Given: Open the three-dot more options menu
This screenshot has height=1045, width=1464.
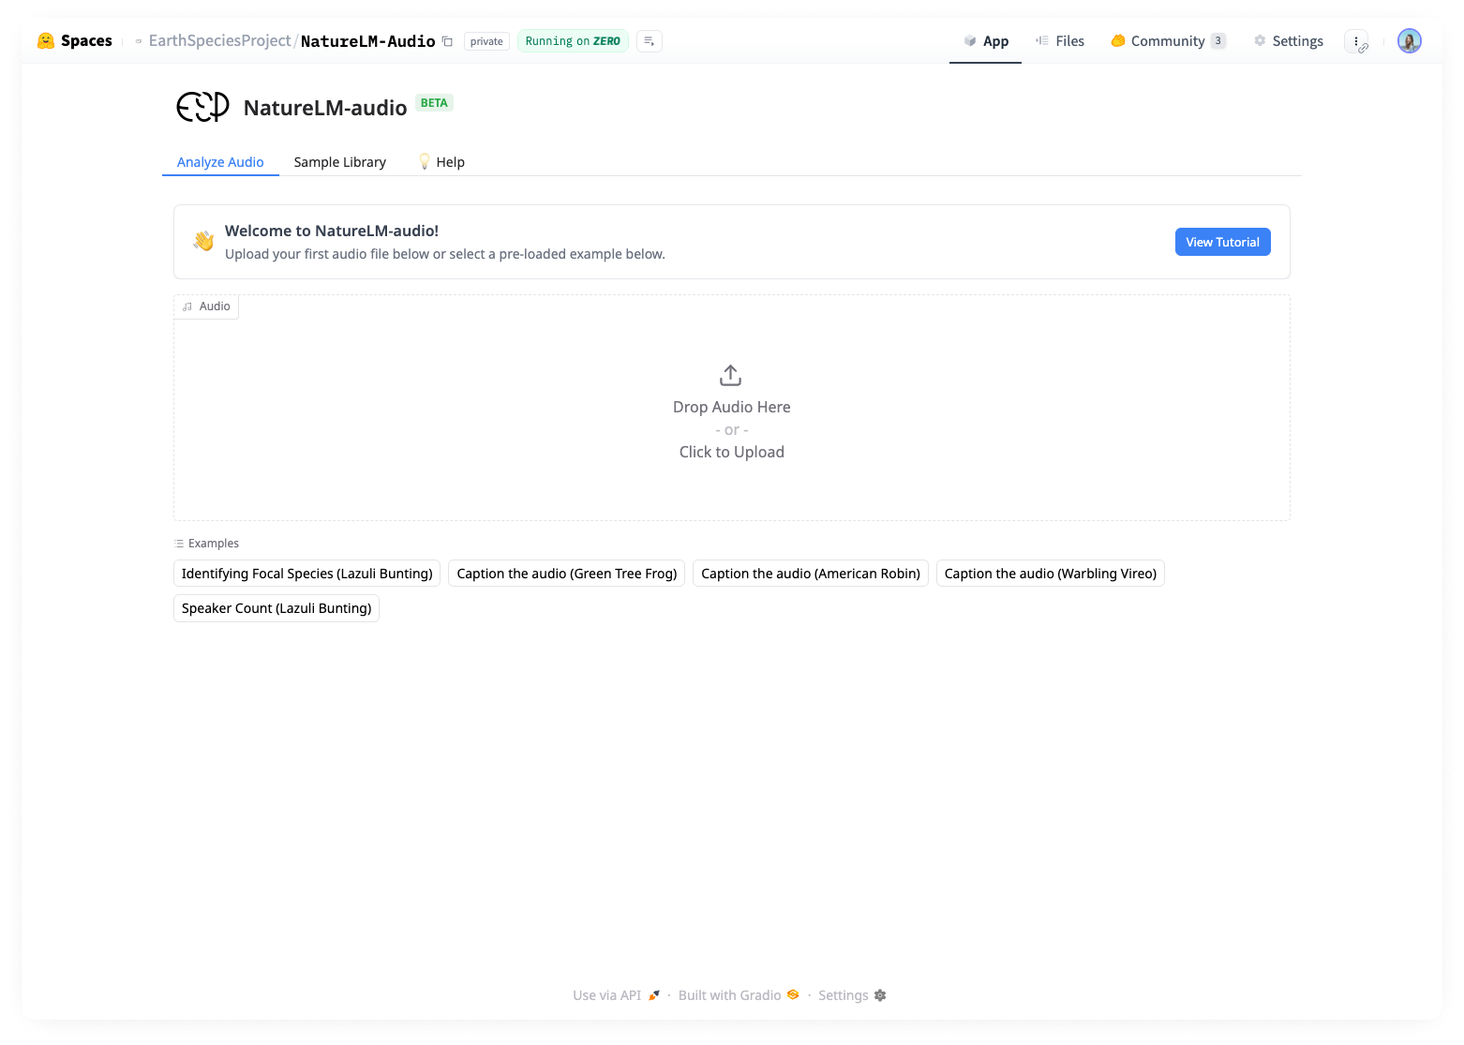Looking at the screenshot, I should click(1356, 41).
